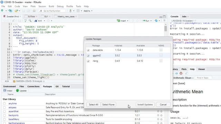Click the Open existing file folder icon
Viewport: 221px width, 124px height.
pyautogui.click(x=16, y=11)
